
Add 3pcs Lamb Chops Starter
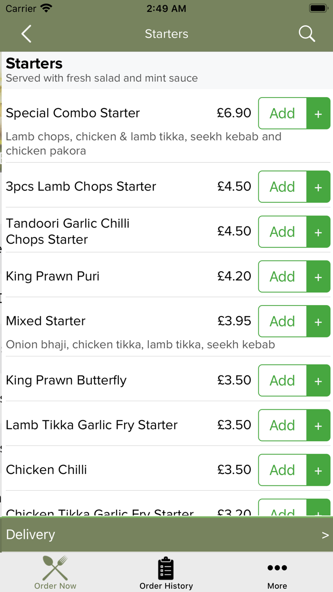pyautogui.click(x=294, y=187)
